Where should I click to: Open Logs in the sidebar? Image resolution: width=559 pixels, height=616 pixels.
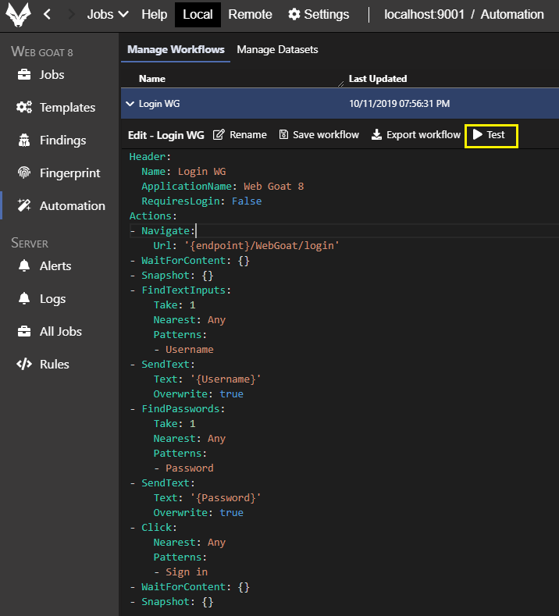[52, 299]
